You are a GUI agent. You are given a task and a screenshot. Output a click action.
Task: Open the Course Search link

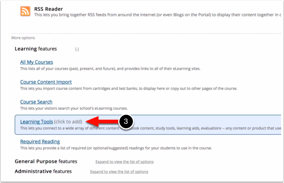(x=36, y=102)
